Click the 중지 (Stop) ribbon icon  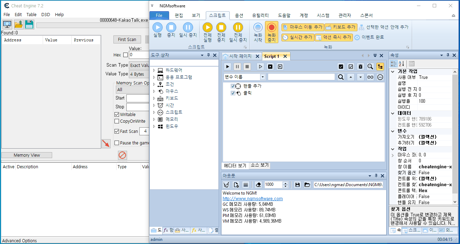(171, 27)
